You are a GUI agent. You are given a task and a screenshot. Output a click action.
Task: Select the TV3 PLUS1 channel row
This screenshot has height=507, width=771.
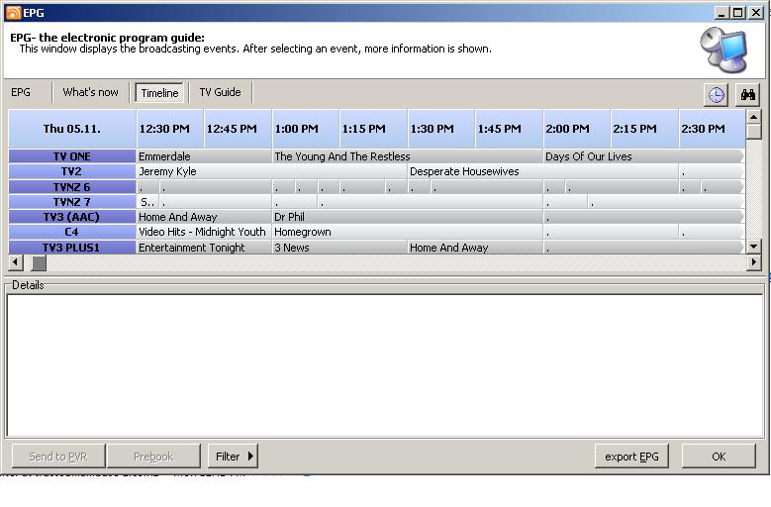tap(72, 248)
